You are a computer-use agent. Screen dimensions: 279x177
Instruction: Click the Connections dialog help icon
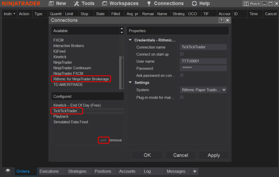pyautogui.click(x=221, y=20)
